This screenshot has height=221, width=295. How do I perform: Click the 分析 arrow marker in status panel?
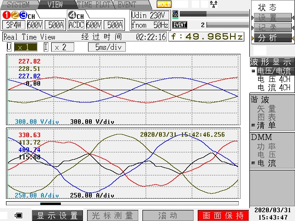pyautogui.click(x=253, y=38)
